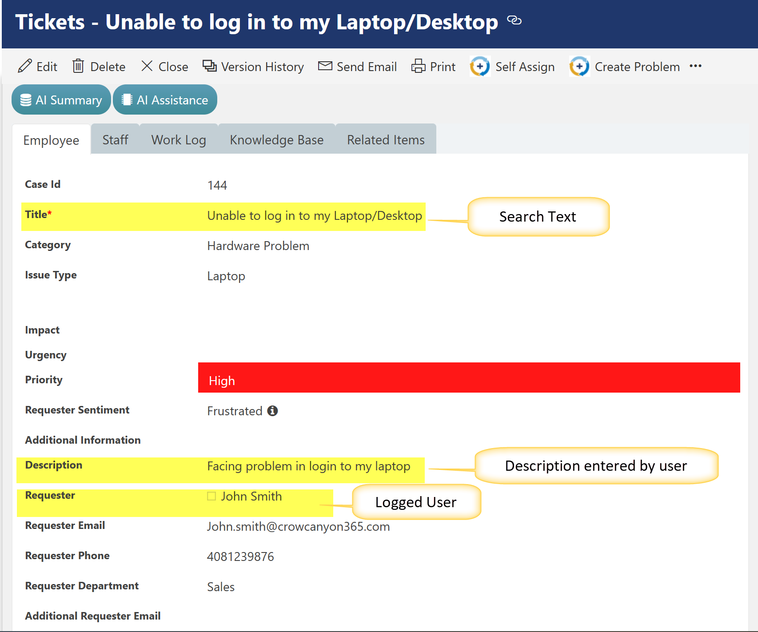Tick the checkbox beside John Smith
This screenshot has height=632, width=758.
(211, 496)
